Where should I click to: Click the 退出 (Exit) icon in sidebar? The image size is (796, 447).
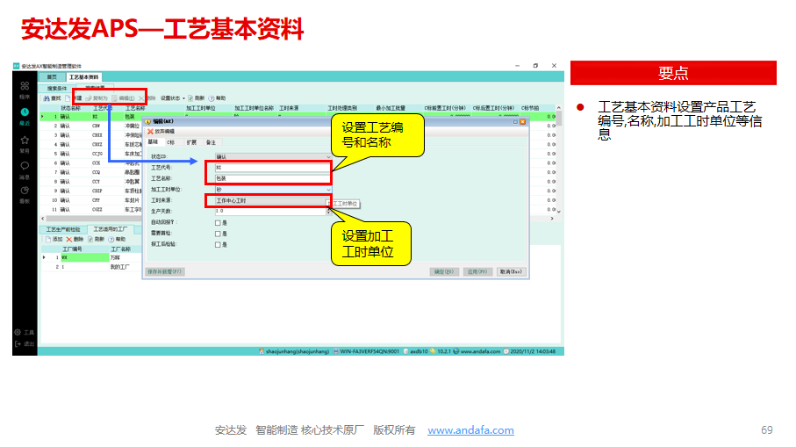(x=19, y=343)
